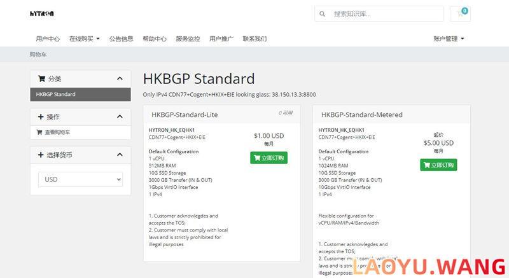The image size is (509, 278).
Task: Click the 购物车 breadcrumb
Action: [38, 55]
